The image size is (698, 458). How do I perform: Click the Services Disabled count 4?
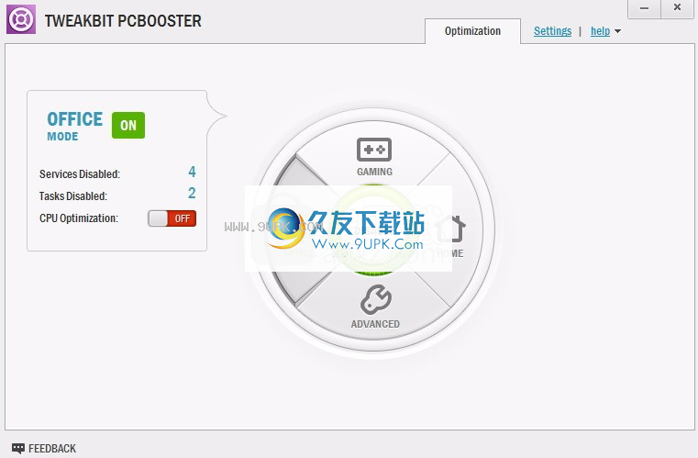click(192, 172)
